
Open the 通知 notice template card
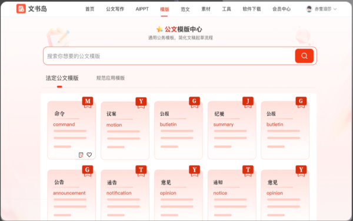pyautogui.click(x=232, y=195)
